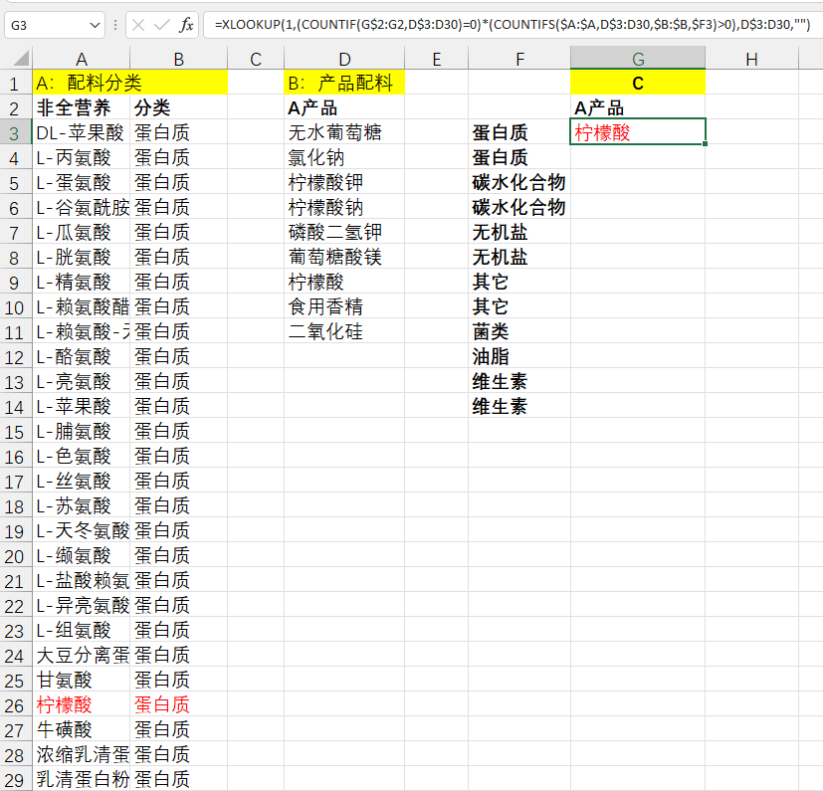This screenshot has width=823, height=791.
Task: Click cell 'L-丙氨酸'
Action: coord(81,157)
